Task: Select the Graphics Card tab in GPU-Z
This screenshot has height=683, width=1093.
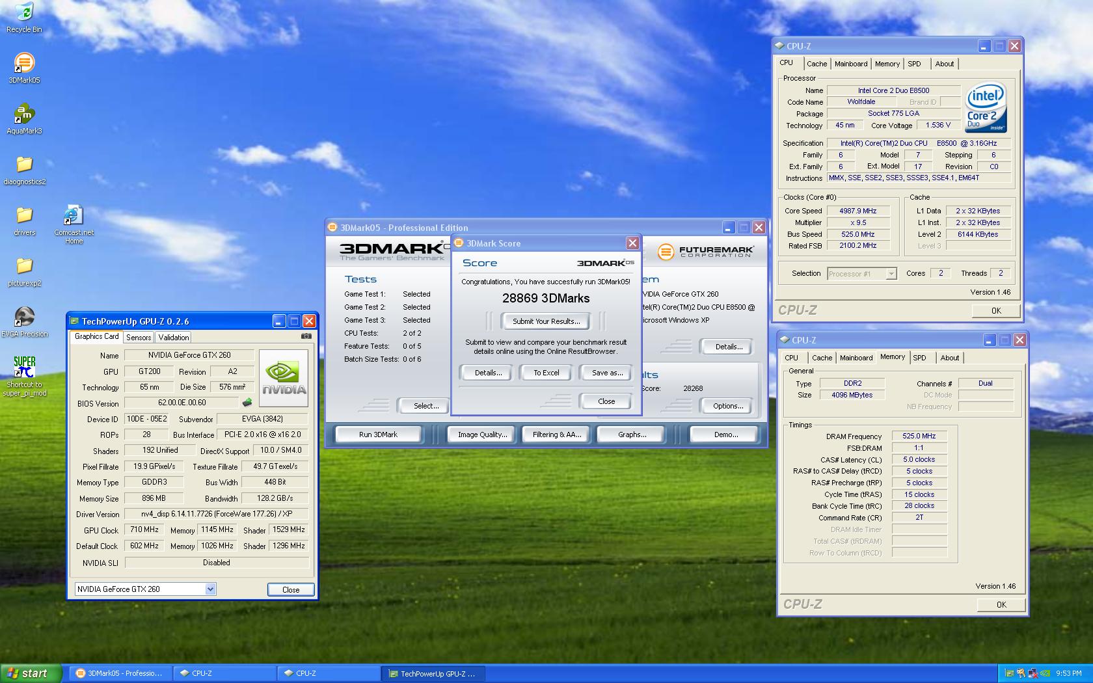Action: pyautogui.click(x=96, y=336)
